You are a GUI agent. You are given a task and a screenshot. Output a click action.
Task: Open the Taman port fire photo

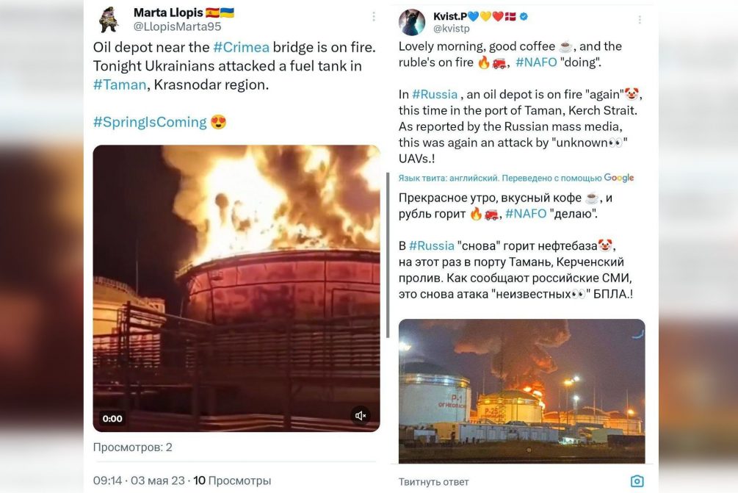(x=521, y=391)
